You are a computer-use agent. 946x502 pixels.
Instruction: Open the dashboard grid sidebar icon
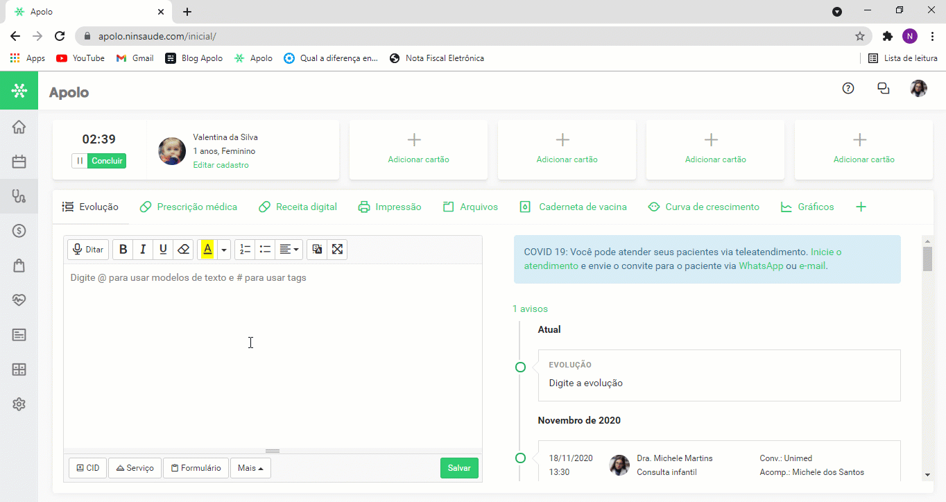[x=19, y=370]
